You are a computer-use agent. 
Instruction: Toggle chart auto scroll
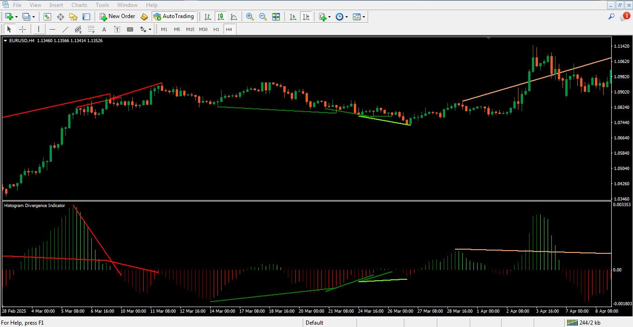[293, 17]
